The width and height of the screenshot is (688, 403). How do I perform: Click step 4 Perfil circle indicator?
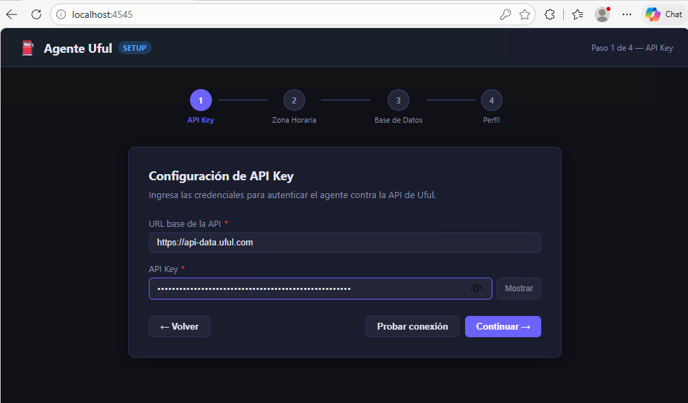(491, 99)
